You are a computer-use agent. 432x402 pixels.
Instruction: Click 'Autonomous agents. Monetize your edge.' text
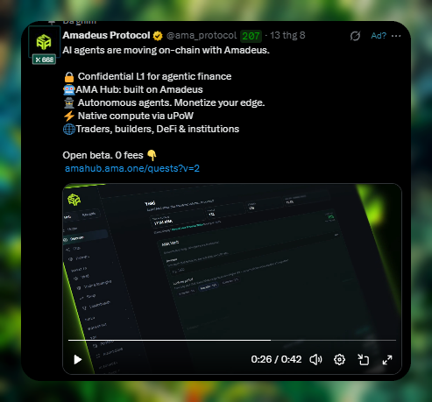click(x=171, y=102)
